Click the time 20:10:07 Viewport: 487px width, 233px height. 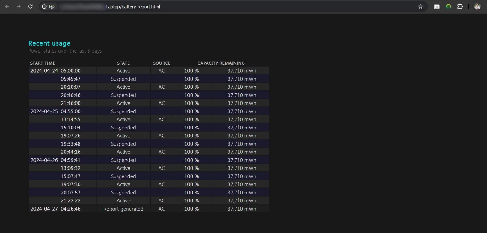tap(71, 87)
